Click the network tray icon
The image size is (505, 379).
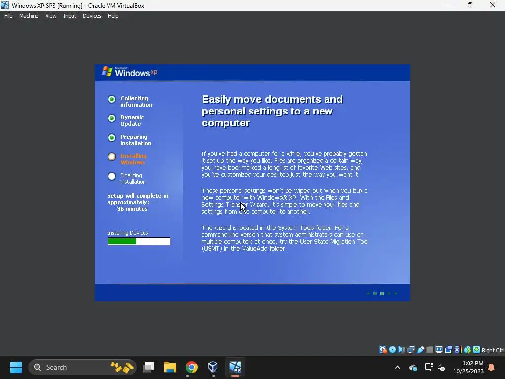coord(429,367)
